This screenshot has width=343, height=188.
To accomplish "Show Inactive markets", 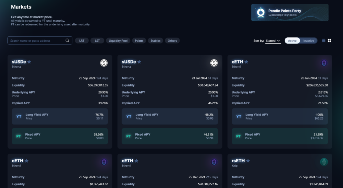I will tap(308, 41).
